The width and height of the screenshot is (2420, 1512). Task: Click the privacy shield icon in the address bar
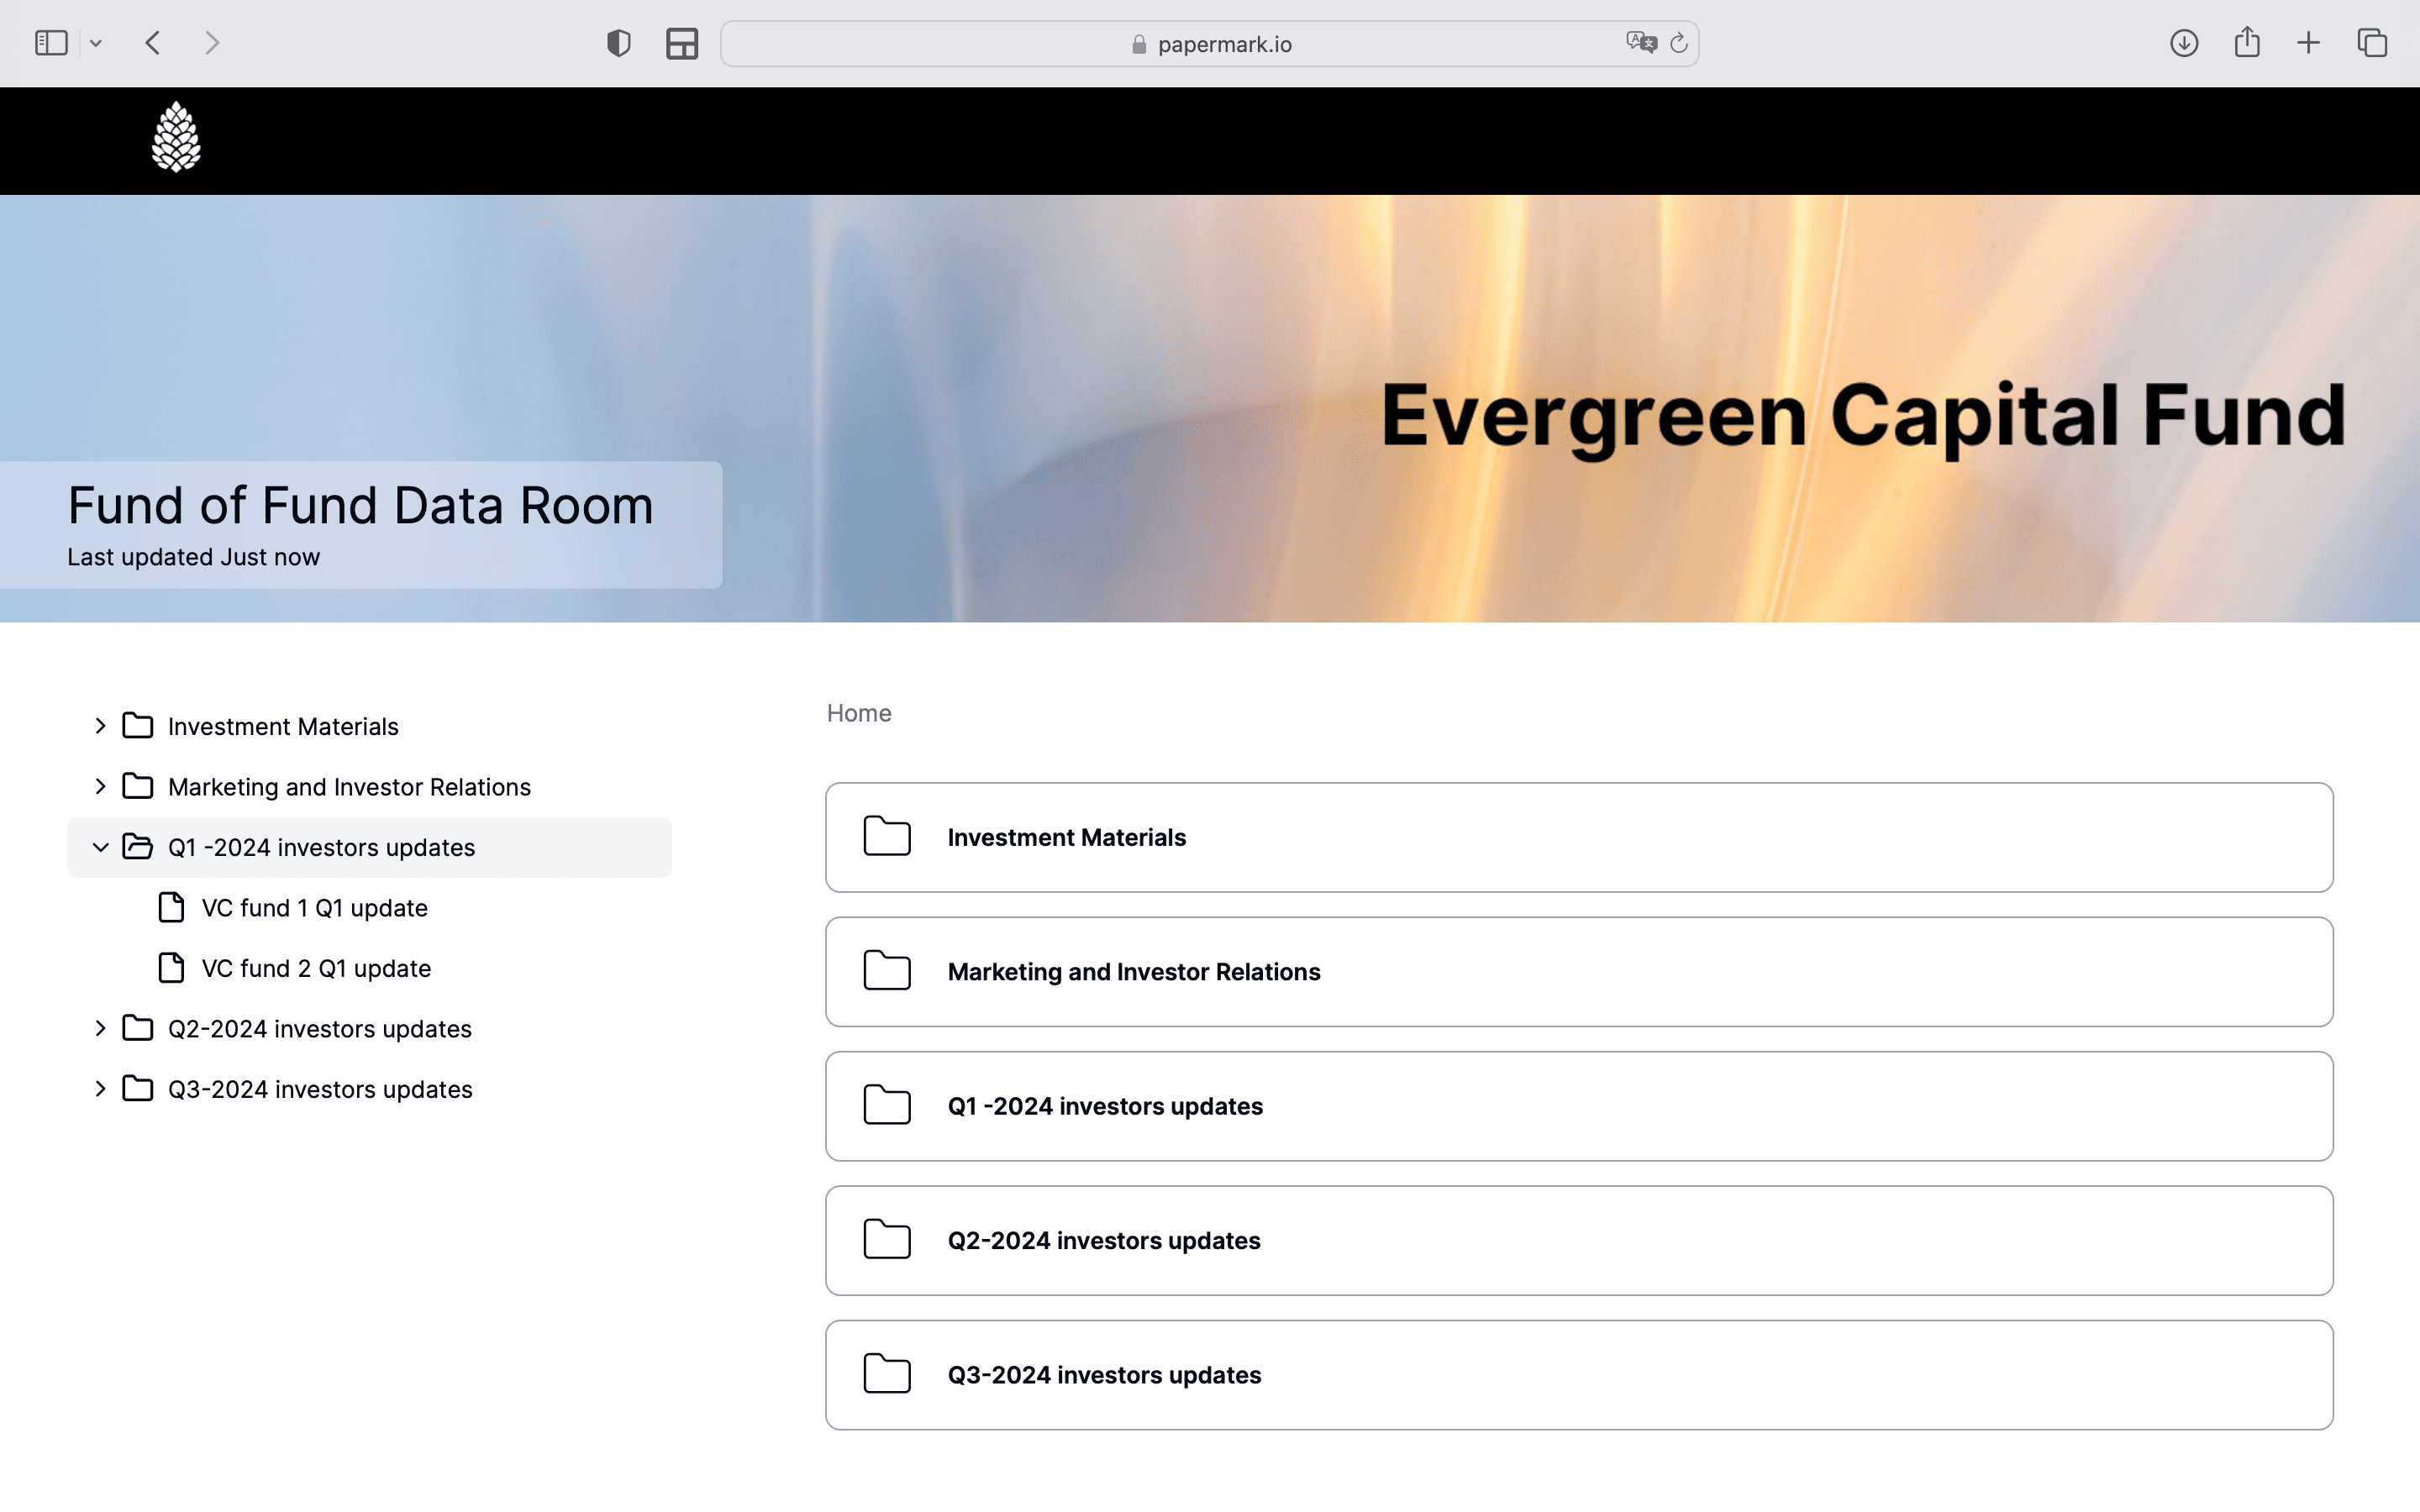coord(618,42)
